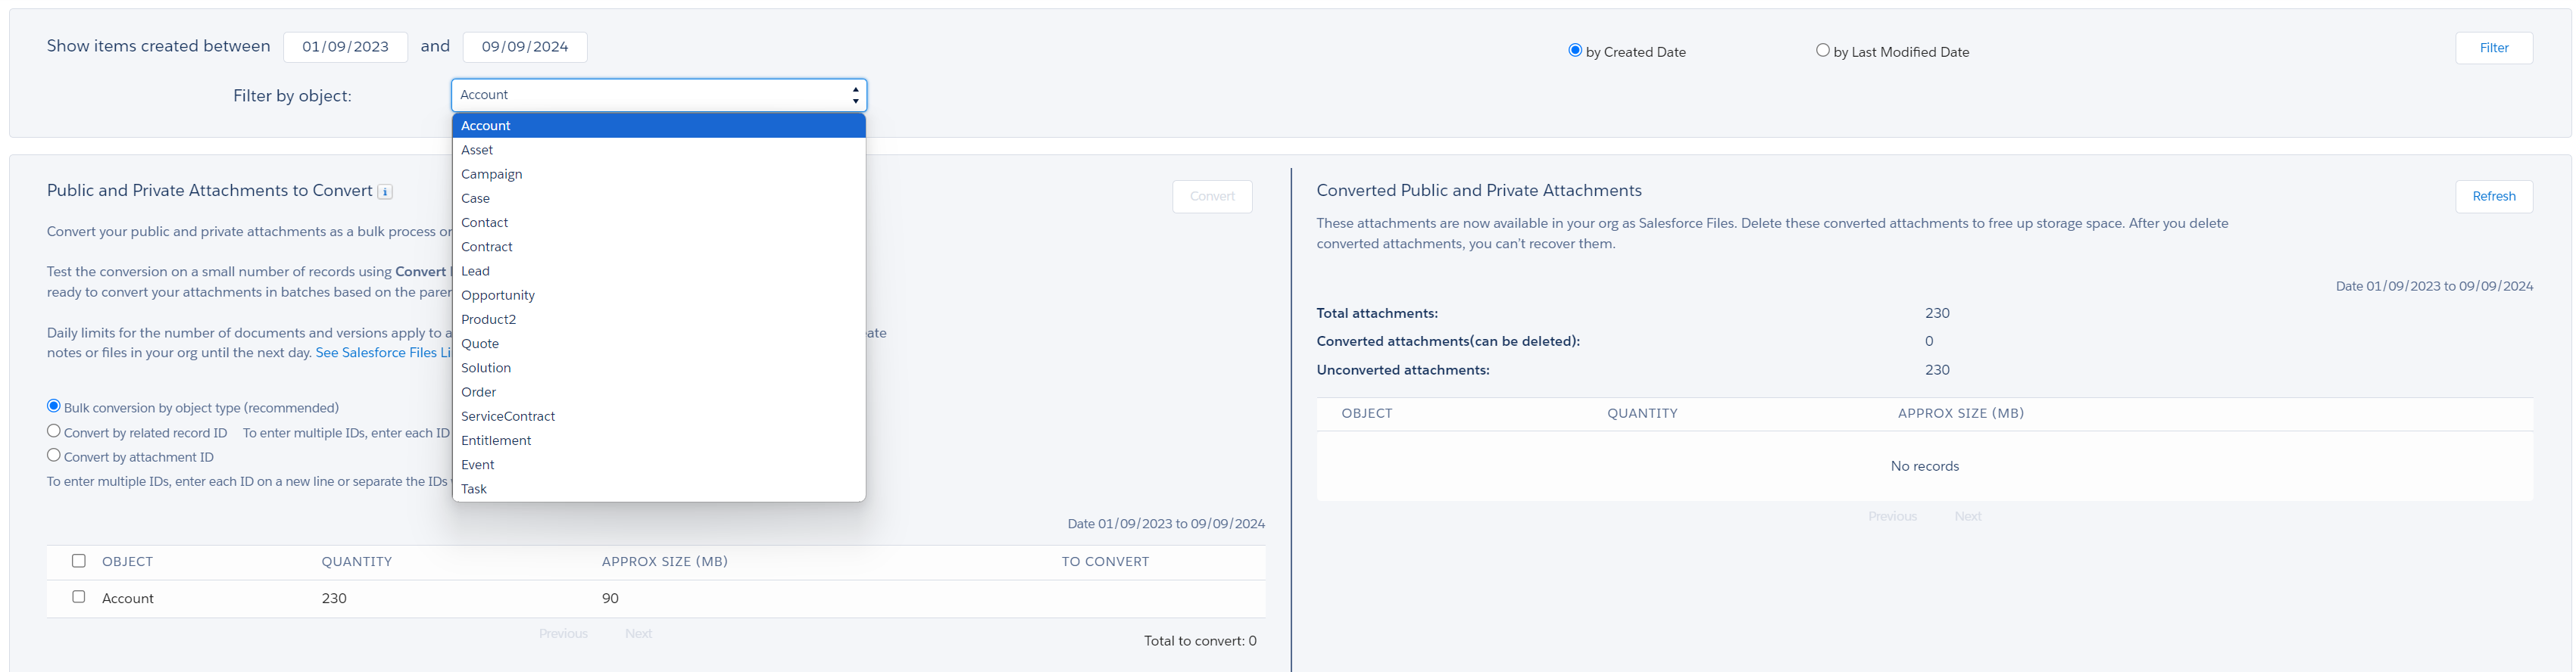Select Solution in the dropdown list

pos(659,368)
